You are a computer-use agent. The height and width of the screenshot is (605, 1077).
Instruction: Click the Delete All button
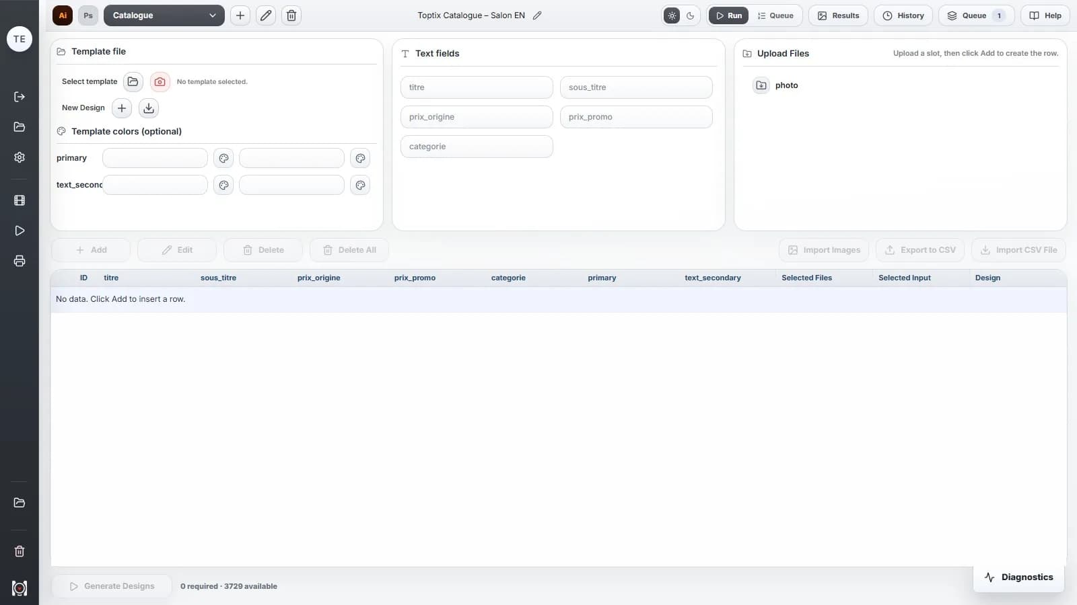pyautogui.click(x=349, y=250)
